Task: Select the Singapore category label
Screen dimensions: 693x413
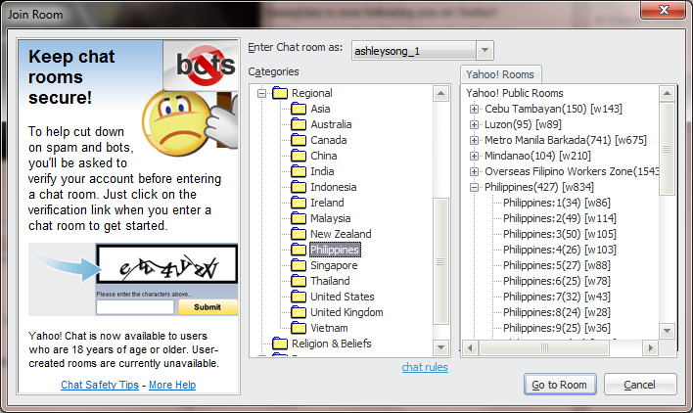Action: pyautogui.click(x=334, y=265)
